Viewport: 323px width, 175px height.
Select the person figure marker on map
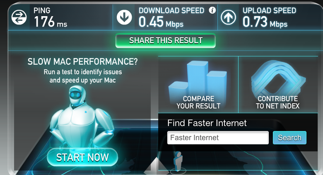(x=178, y=162)
